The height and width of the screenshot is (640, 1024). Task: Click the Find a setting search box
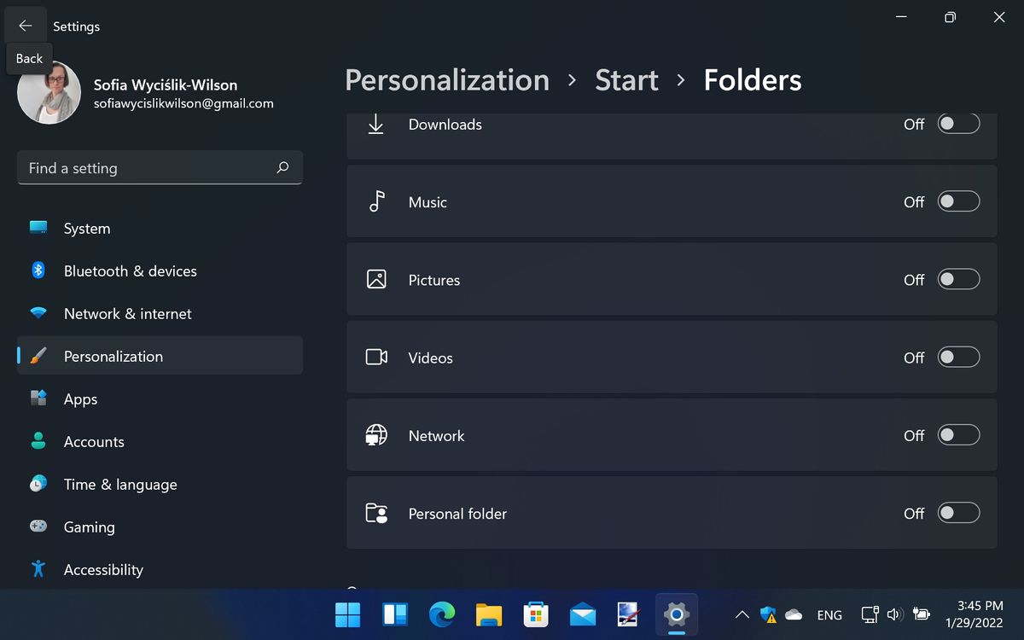(x=160, y=167)
